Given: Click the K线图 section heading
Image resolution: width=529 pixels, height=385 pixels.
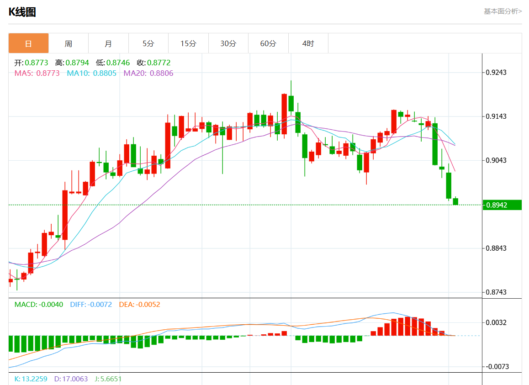Looking at the screenshot, I should point(22,12).
